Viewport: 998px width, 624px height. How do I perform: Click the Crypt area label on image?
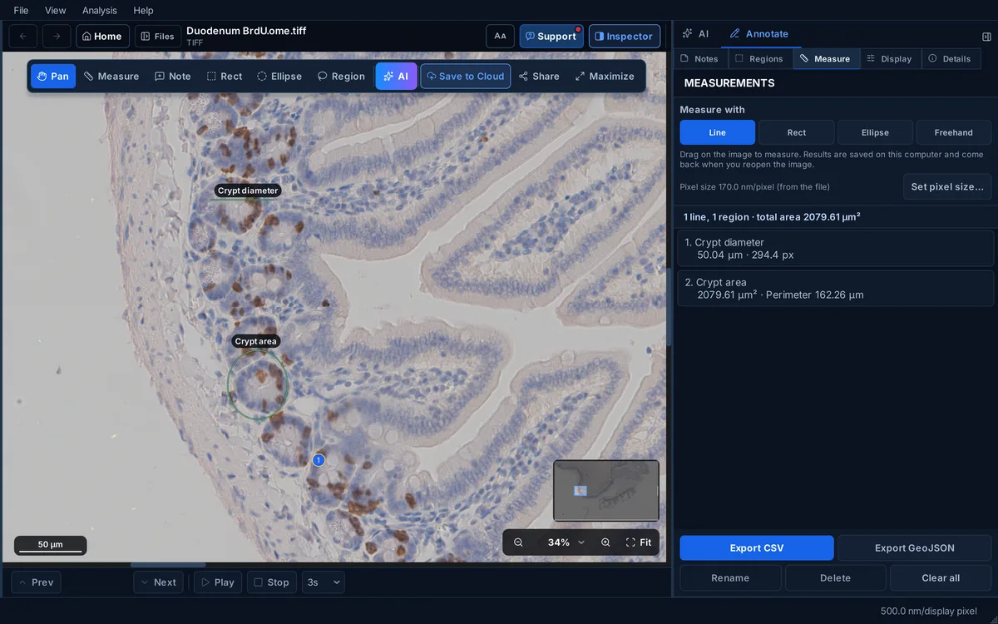click(255, 341)
